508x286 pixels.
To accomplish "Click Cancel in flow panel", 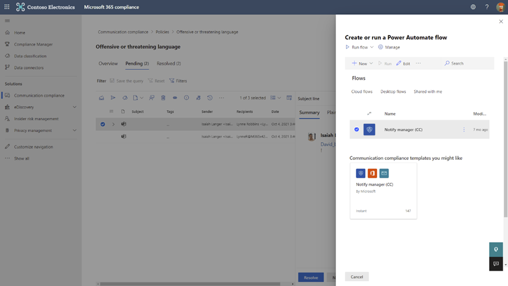I will (x=356, y=277).
